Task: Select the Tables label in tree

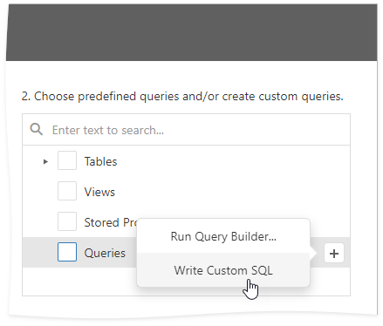Action: 100,161
